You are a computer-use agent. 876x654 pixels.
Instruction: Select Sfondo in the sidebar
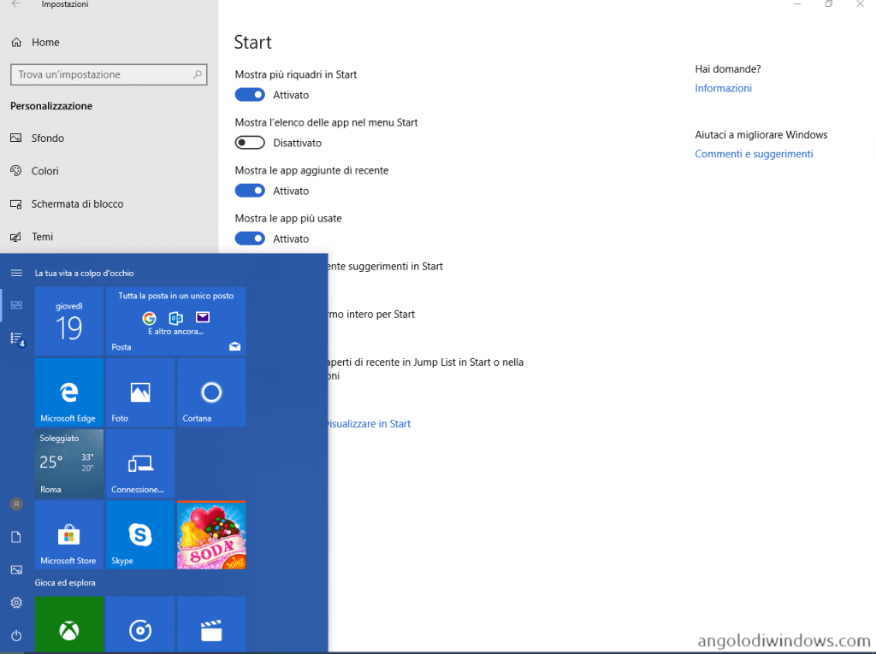[48, 138]
